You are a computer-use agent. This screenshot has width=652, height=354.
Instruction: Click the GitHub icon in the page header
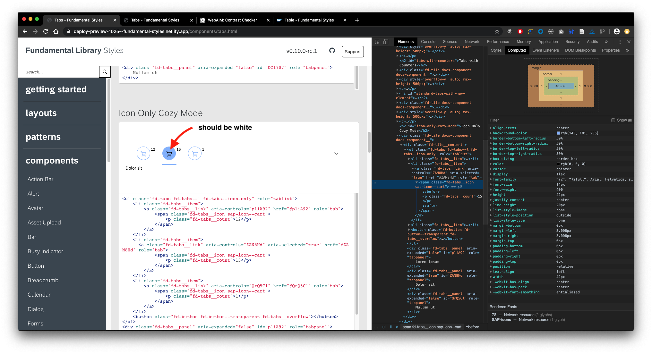(x=332, y=51)
